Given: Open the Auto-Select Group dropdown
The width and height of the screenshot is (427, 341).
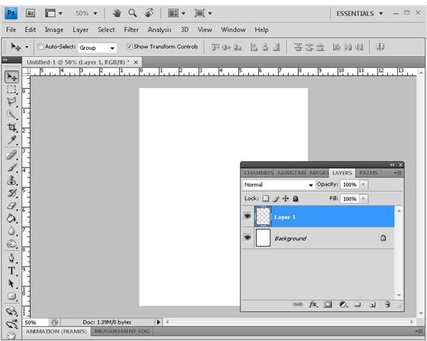Looking at the screenshot, I should (97, 48).
